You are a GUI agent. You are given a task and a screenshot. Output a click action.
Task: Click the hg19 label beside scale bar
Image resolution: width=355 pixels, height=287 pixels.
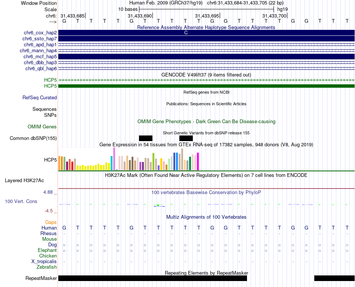283,9
